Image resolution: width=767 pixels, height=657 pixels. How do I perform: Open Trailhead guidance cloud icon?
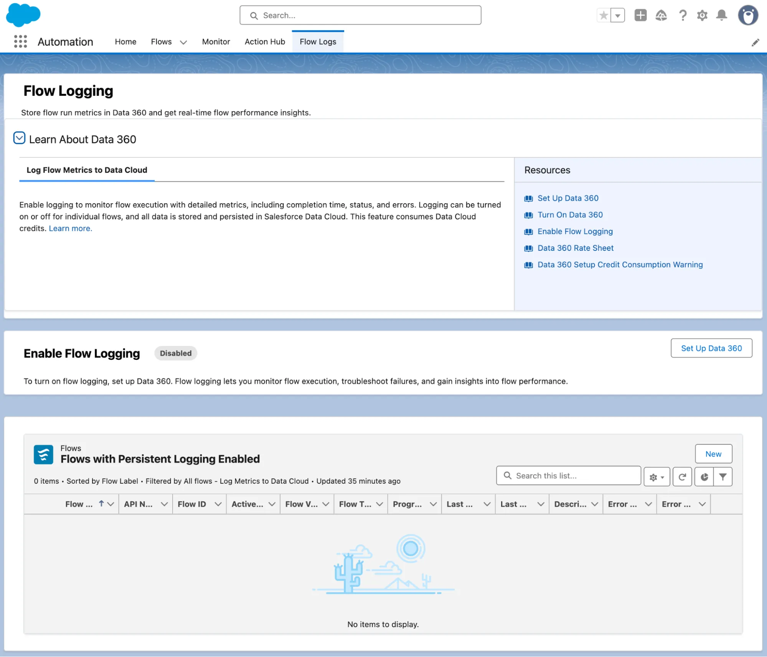661,15
